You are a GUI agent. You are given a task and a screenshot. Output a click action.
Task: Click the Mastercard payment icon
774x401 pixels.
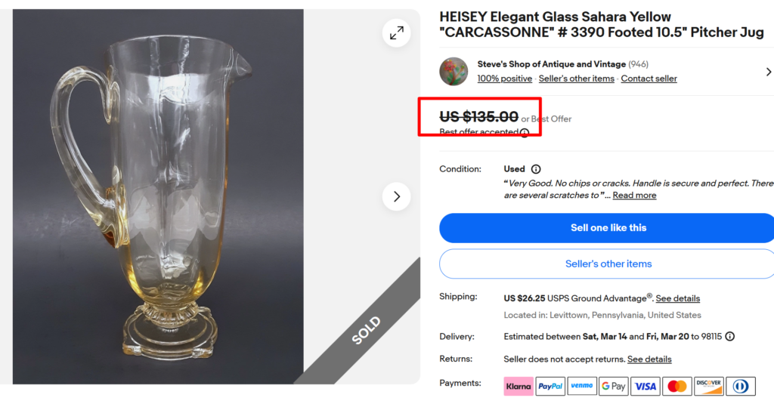(677, 386)
